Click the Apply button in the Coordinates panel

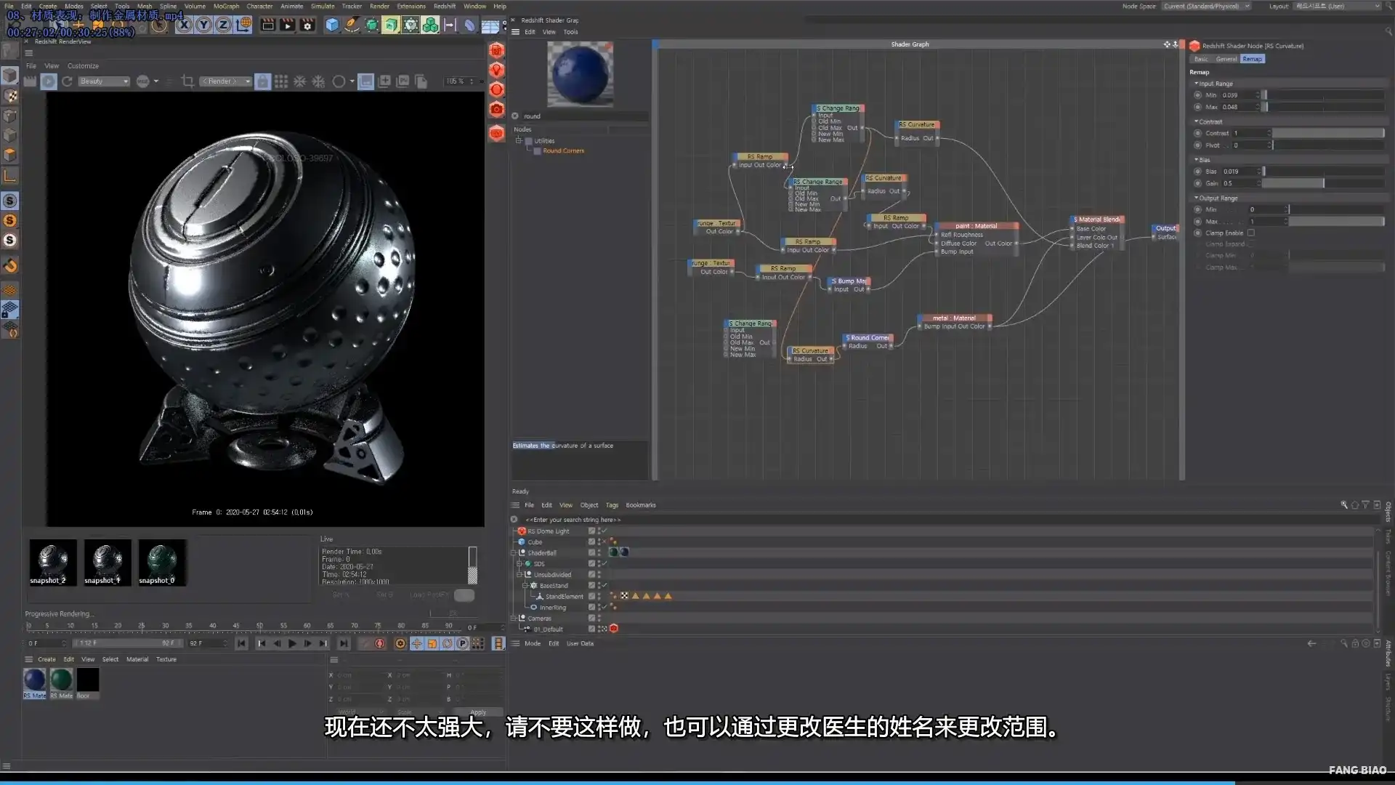477,712
